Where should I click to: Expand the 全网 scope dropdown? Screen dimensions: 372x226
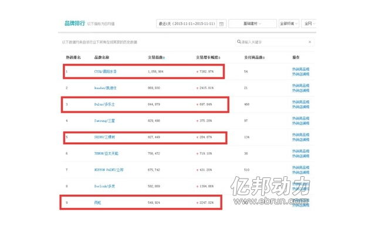pyautogui.click(x=309, y=23)
